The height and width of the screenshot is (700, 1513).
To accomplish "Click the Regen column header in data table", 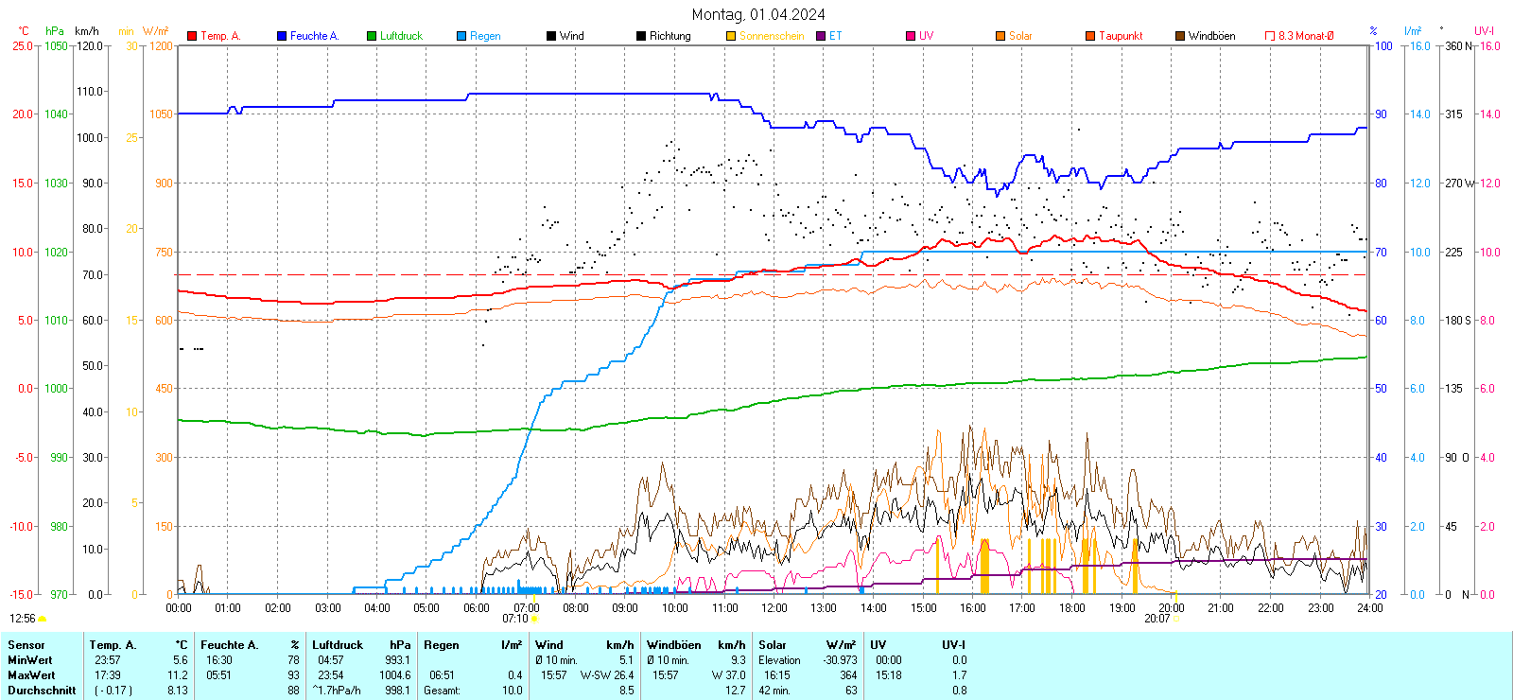I will pos(442,645).
